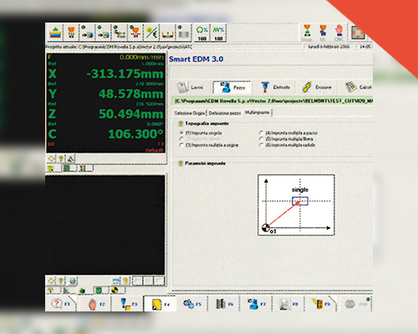Open the Calcoli tab

[x=359, y=87]
